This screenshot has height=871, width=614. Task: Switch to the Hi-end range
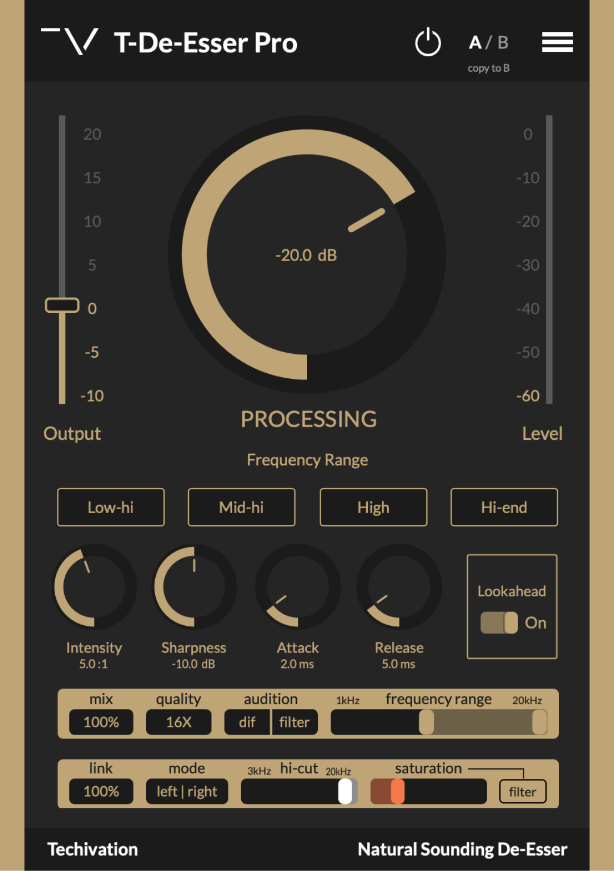tap(504, 507)
